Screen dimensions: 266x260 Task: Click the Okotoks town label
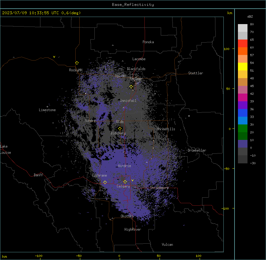pyautogui.click(x=127, y=216)
